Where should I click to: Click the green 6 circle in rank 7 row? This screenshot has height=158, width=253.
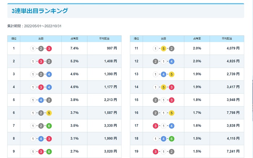pyautogui.click(x=49, y=125)
